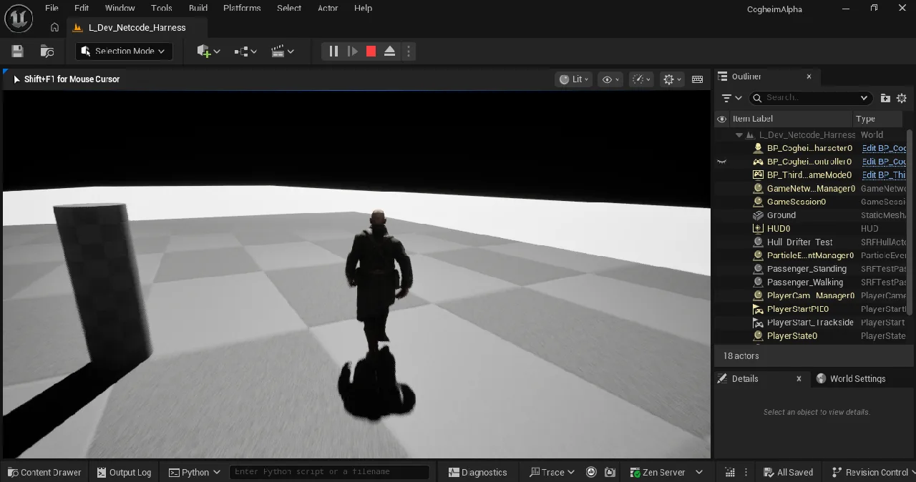Image resolution: width=916 pixels, height=482 pixels.
Task: Select BP_Coghei...haracter0 in the Outliner
Action: (x=809, y=148)
